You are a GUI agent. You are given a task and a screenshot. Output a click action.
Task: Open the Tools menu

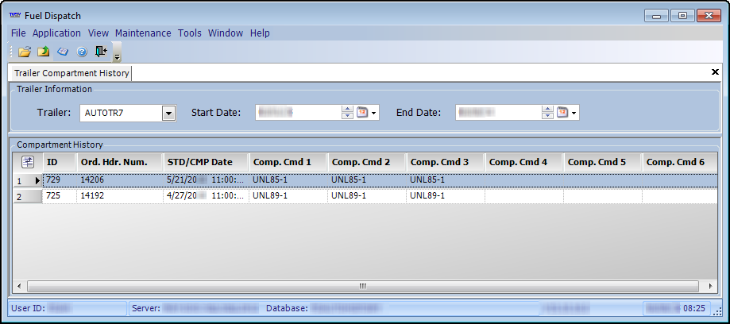click(190, 33)
